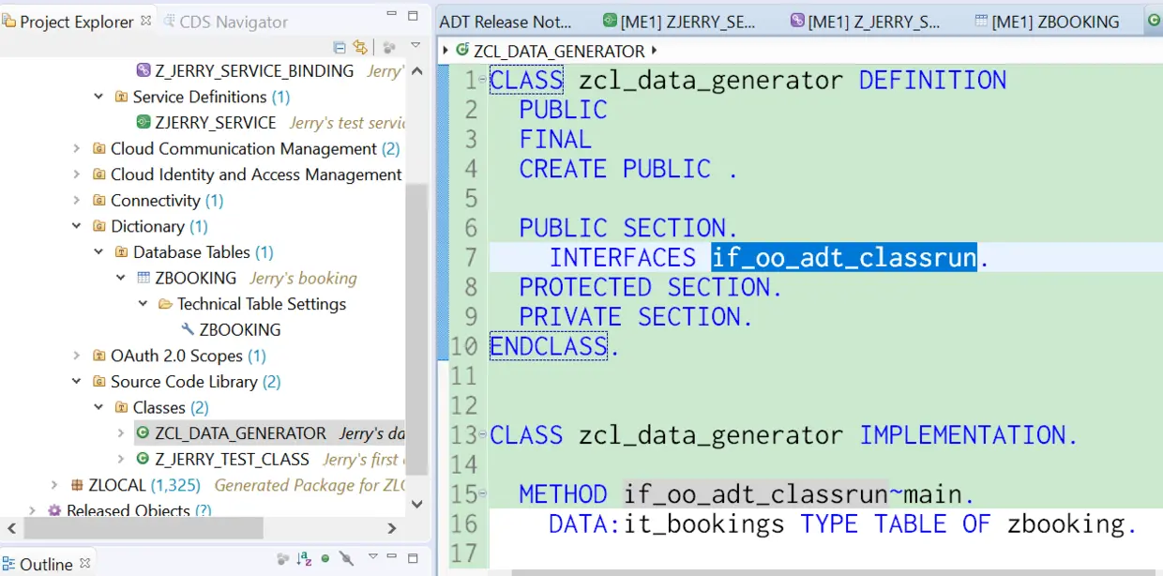Collapse the Dictionary folder

click(x=77, y=226)
